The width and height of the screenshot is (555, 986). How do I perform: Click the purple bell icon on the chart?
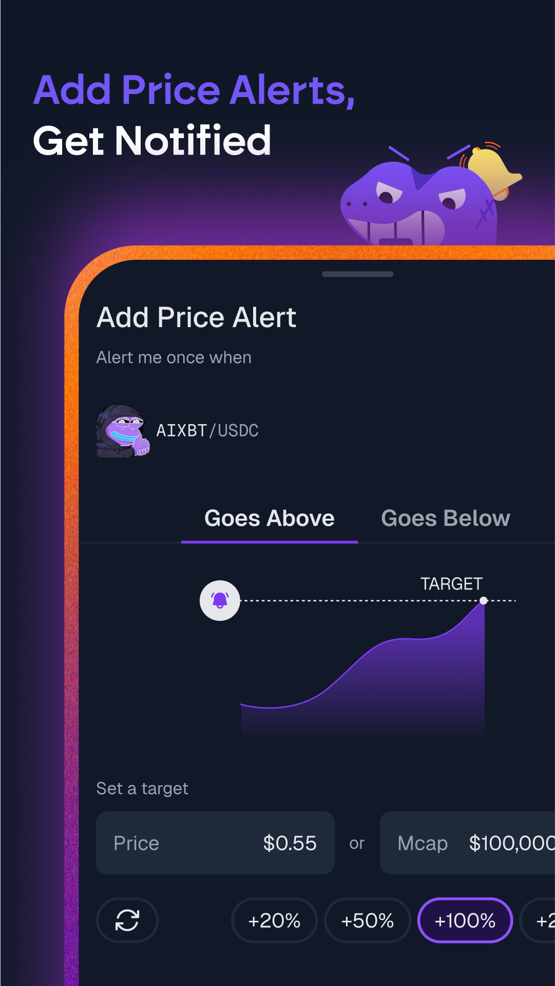pos(220,600)
